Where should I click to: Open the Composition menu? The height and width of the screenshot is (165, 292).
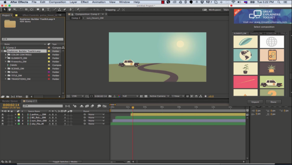pos(58,2)
